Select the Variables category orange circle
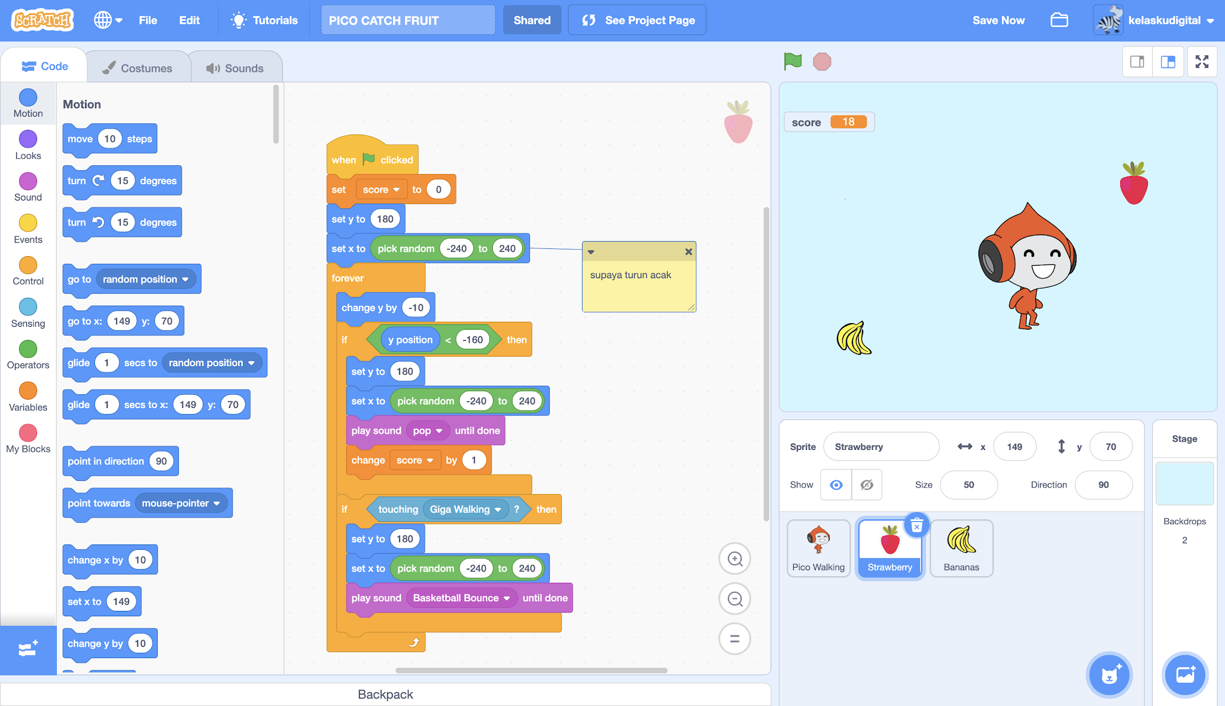The image size is (1225, 706). pyautogui.click(x=28, y=391)
